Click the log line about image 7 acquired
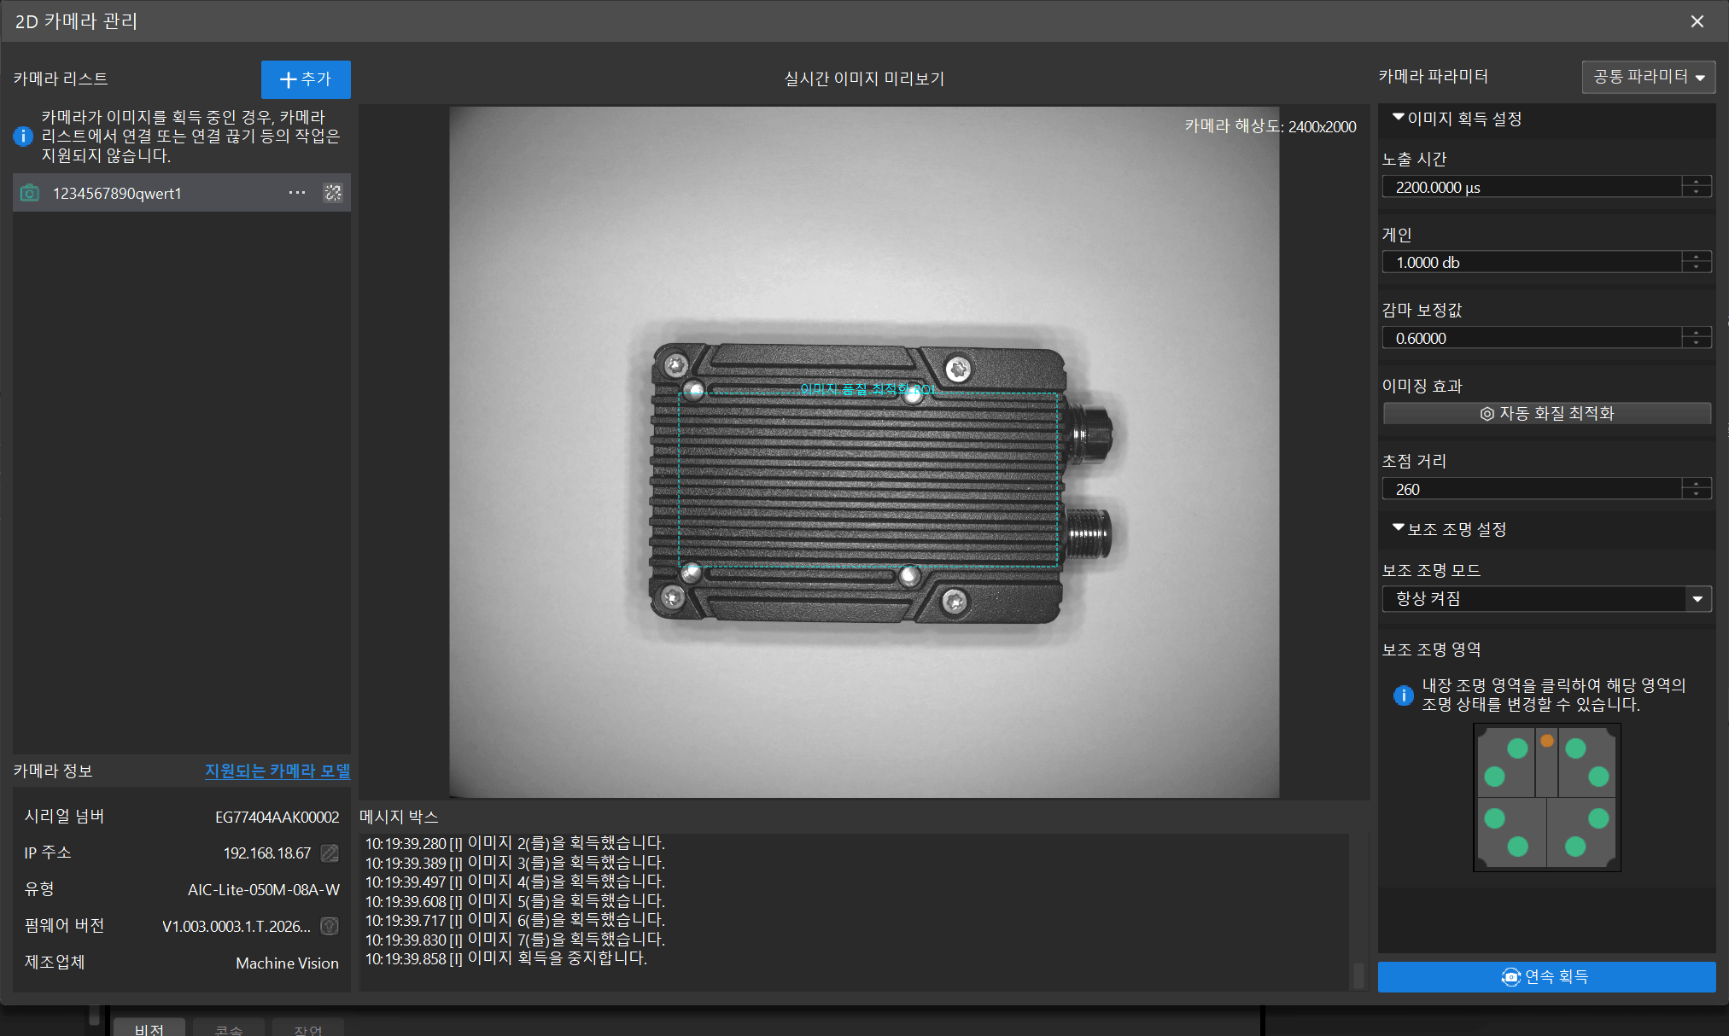 tap(515, 940)
